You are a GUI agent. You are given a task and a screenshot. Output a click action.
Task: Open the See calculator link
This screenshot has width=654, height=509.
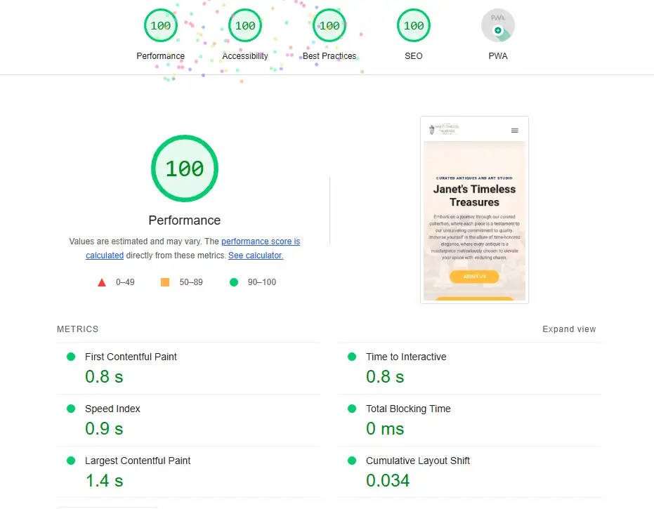255,255
